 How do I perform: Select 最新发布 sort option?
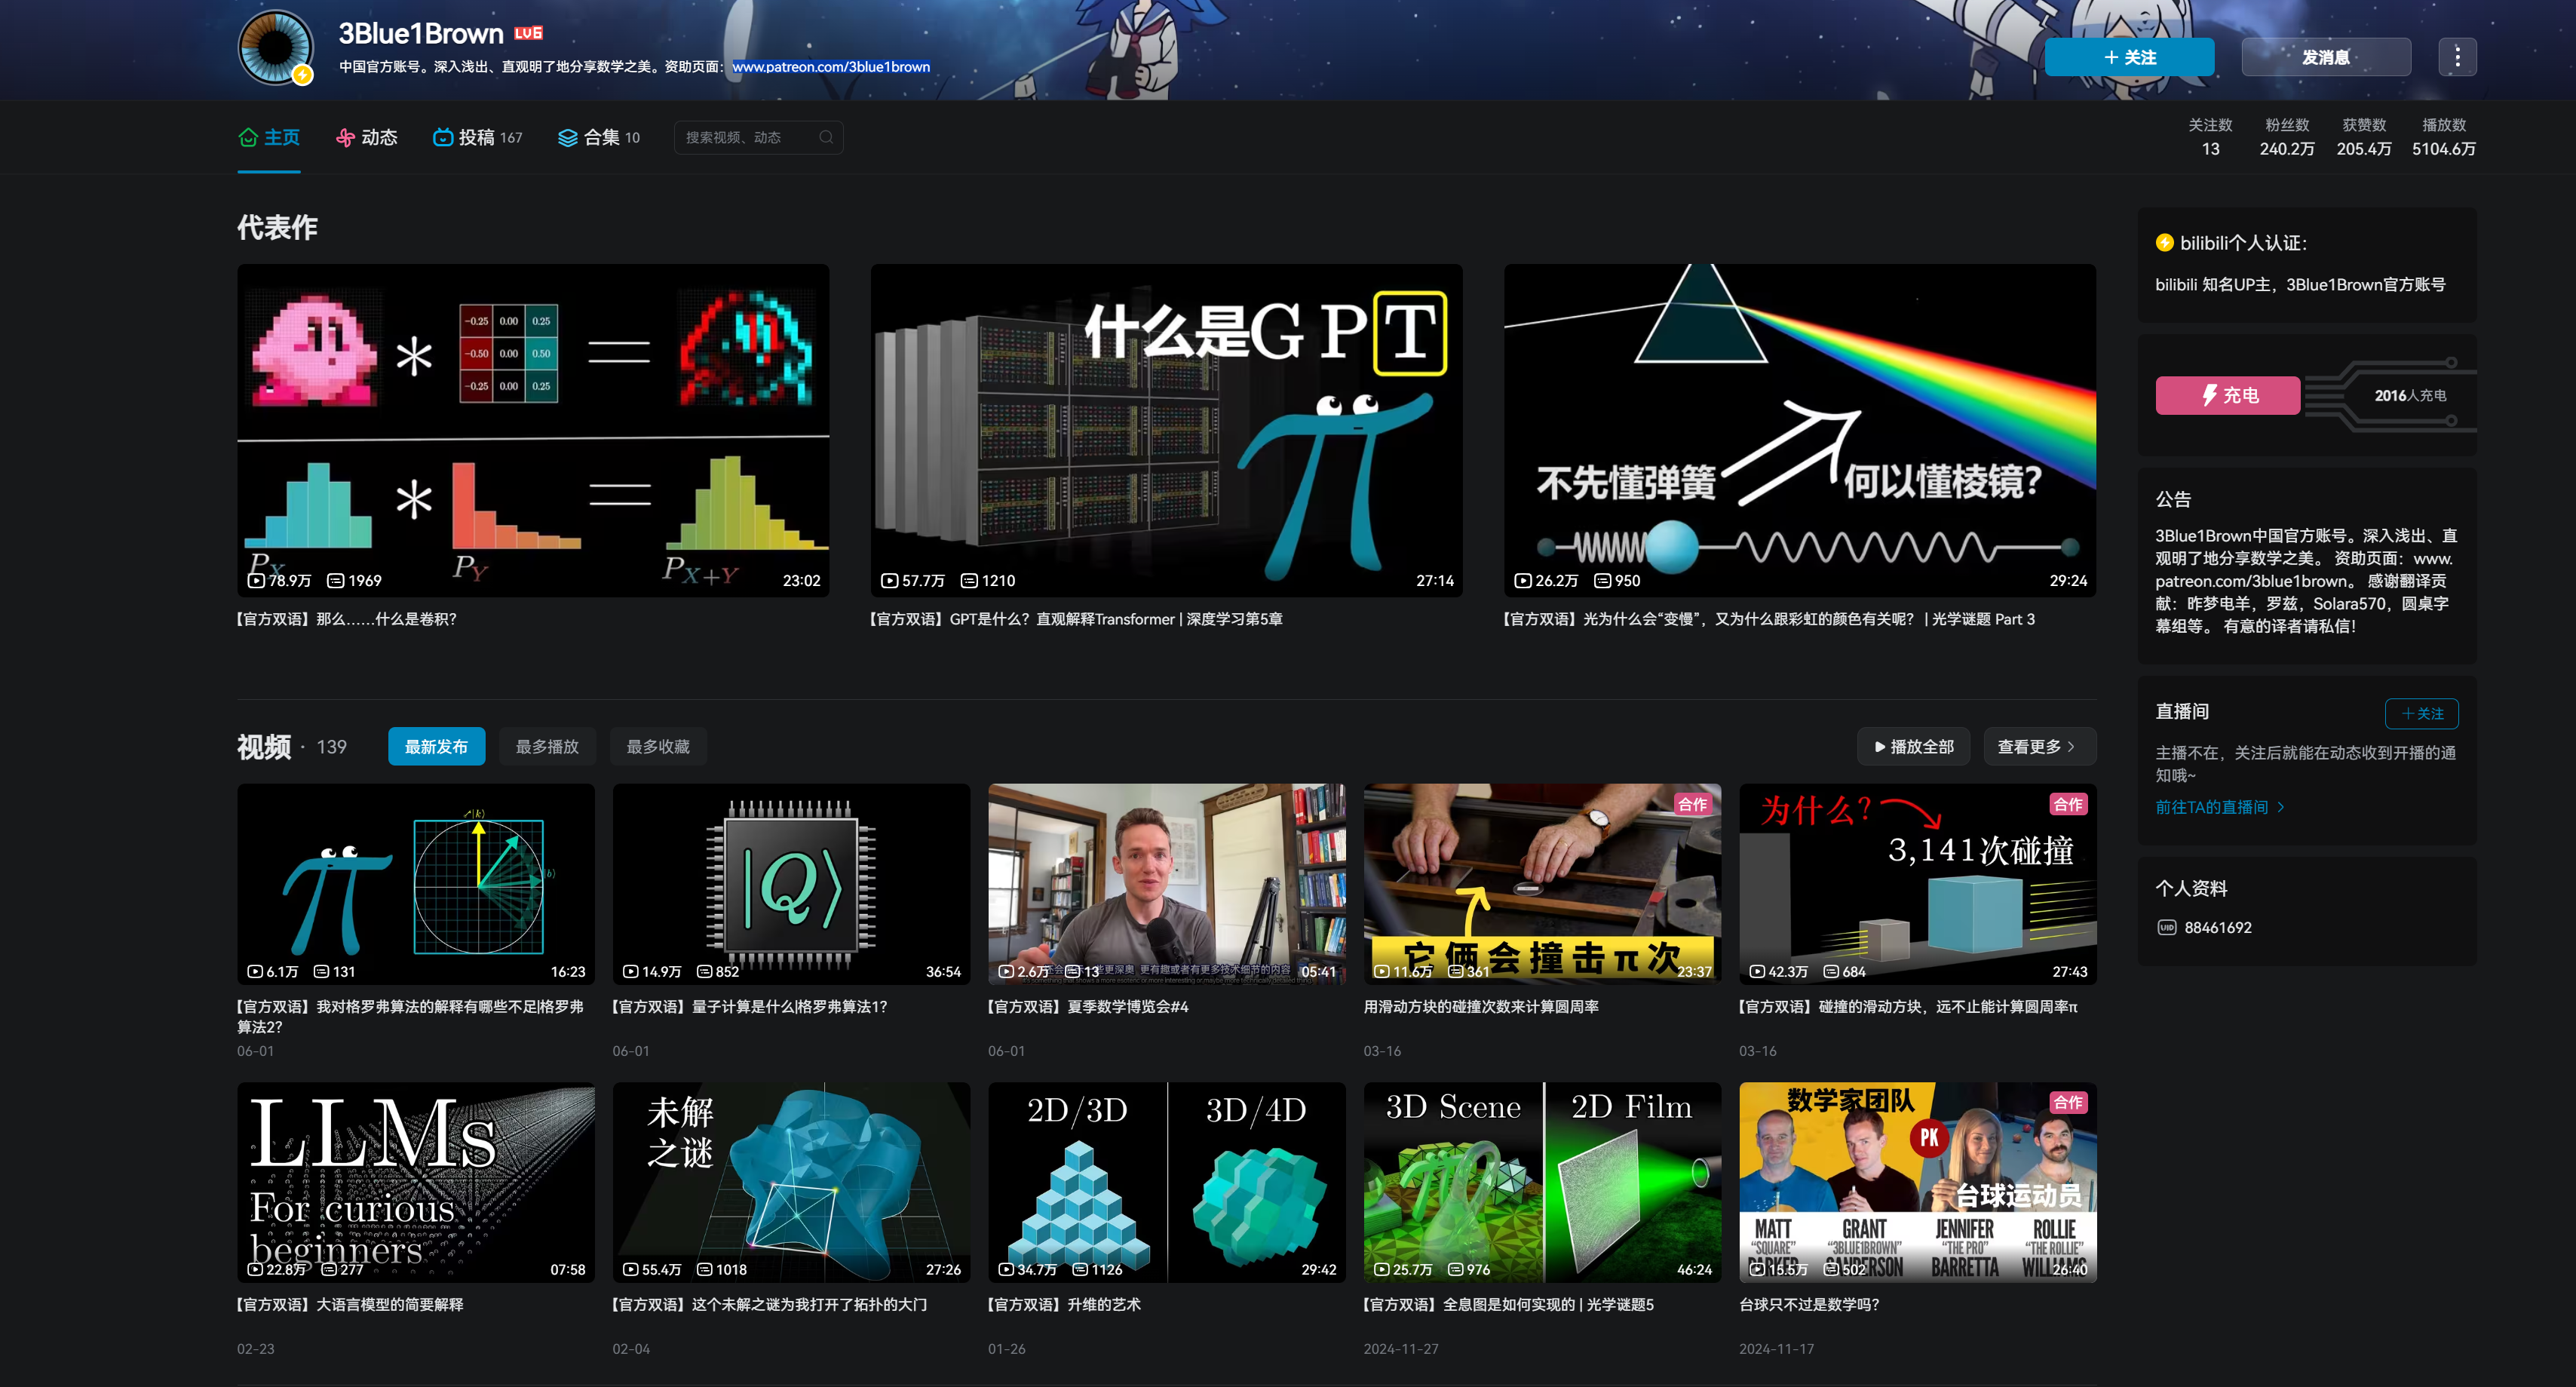tap(436, 746)
